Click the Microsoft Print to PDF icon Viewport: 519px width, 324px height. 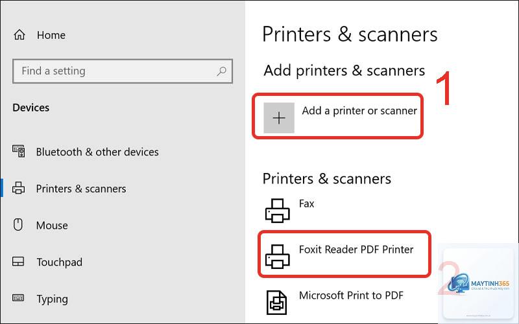[x=277, y=303]
